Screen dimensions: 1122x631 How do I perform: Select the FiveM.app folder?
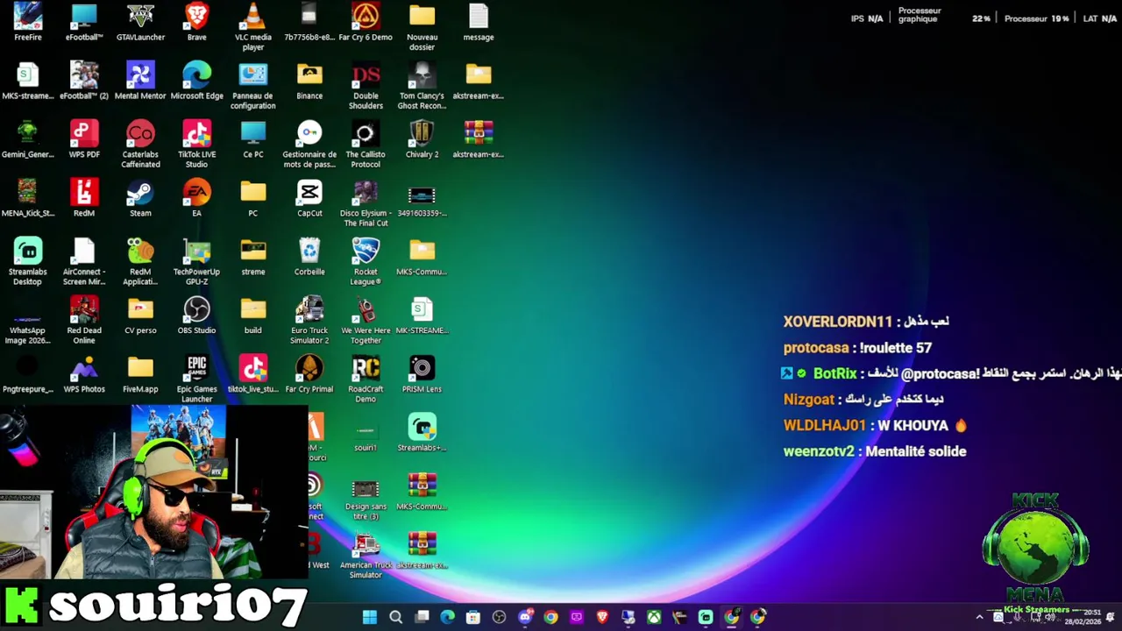[x=140, y=374]
